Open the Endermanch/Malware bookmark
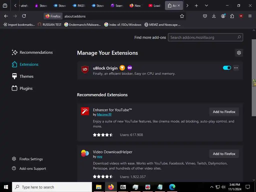 pyautogui.click(x=82, y=25)
